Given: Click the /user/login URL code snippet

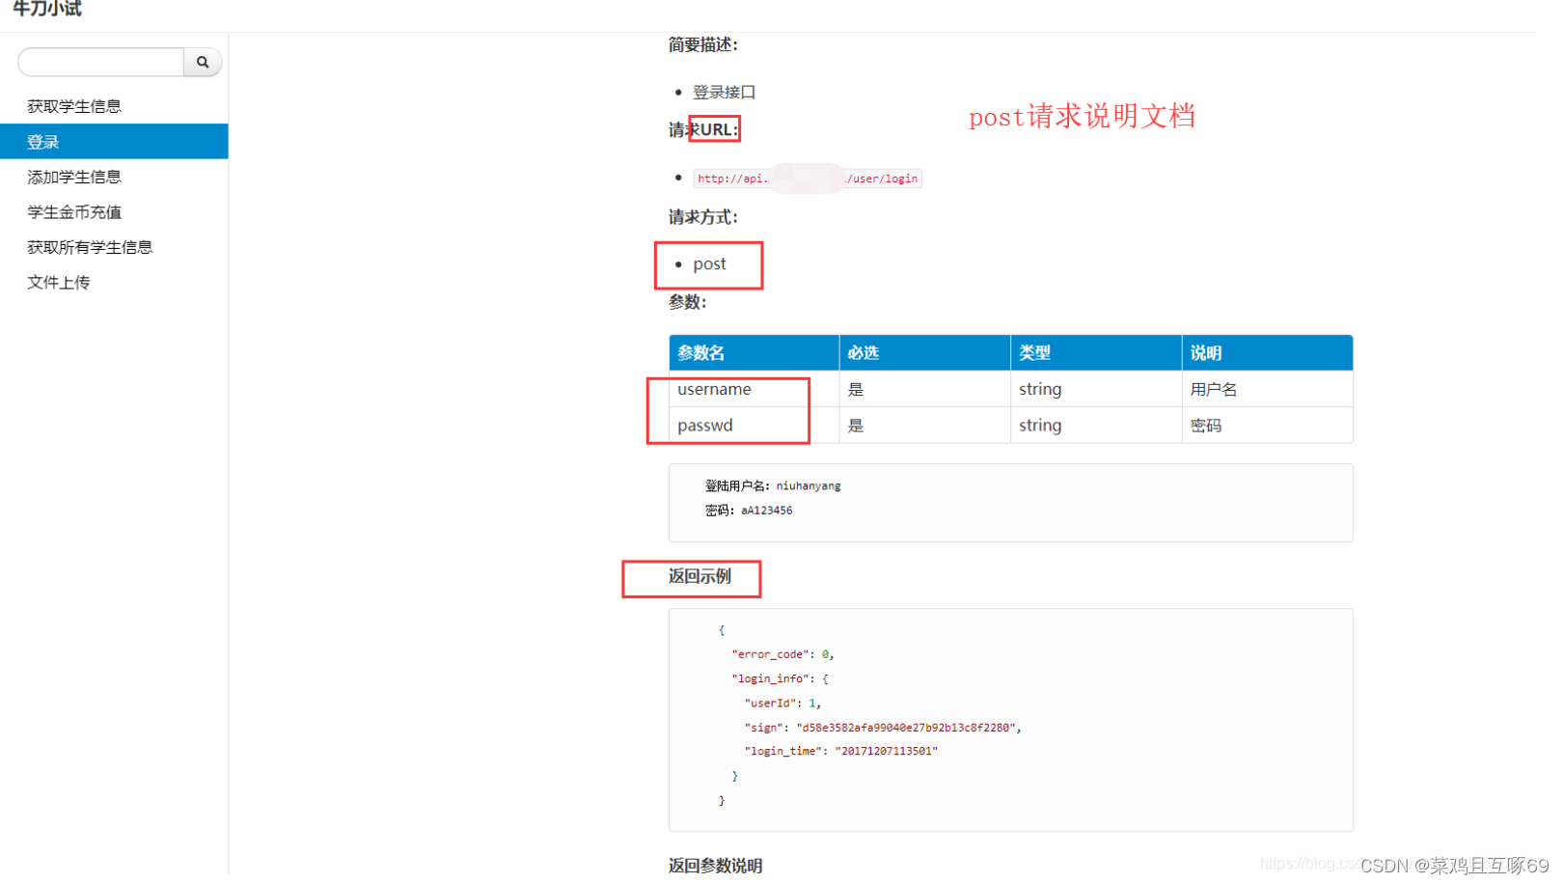Looking at the screenshot, I should pyautogui.click(x=808, y=178).
